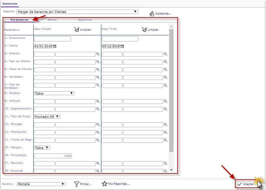Click the Filtrar funnel button
Screen dimensions: 266x190
[x=77, y=184]
